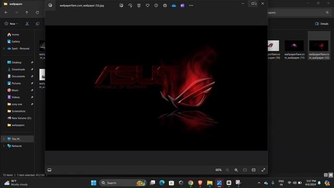Enter full screen mode in Photos

pos(263,170)
